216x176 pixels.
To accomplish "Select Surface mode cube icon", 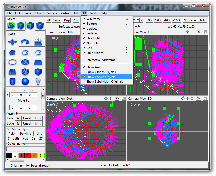I will pos(30,26).
